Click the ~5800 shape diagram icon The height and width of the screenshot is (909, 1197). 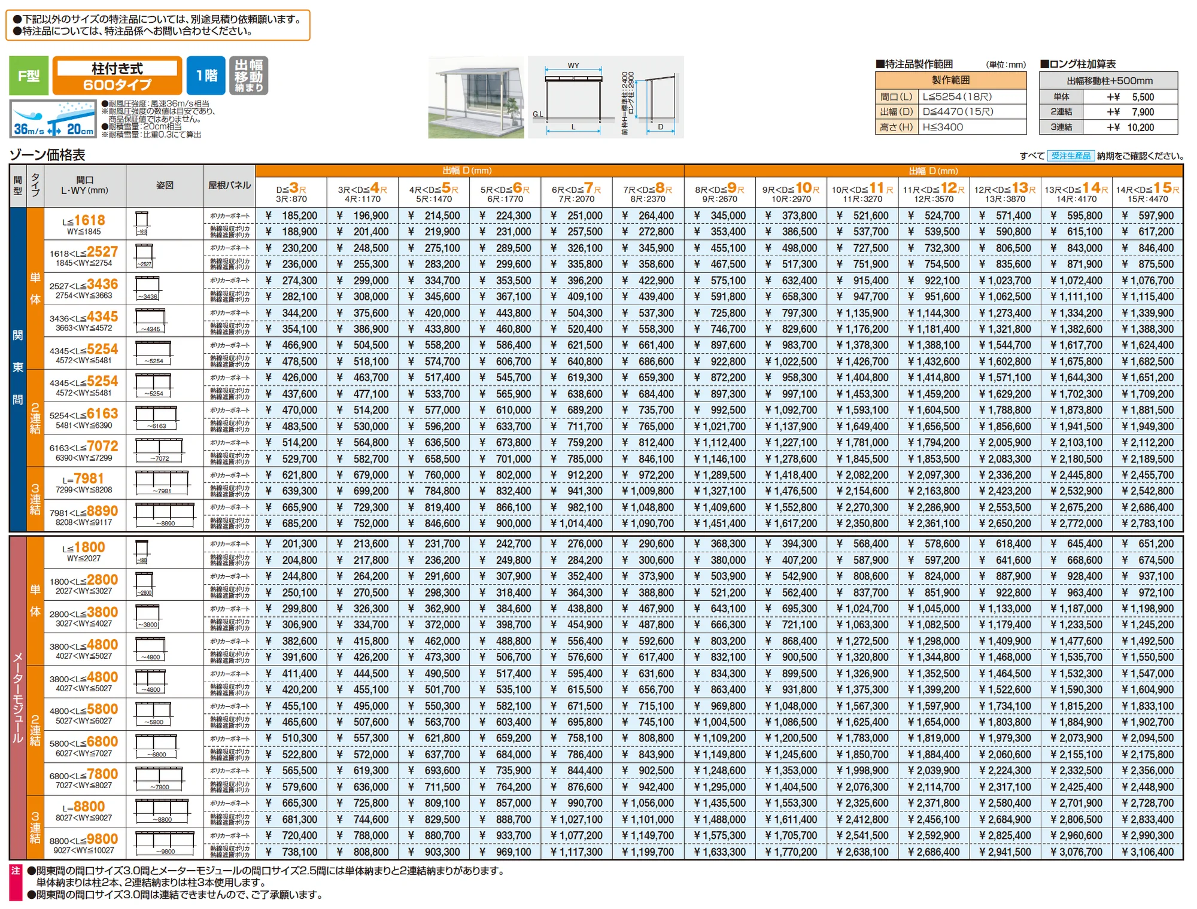tap(153, 714)
